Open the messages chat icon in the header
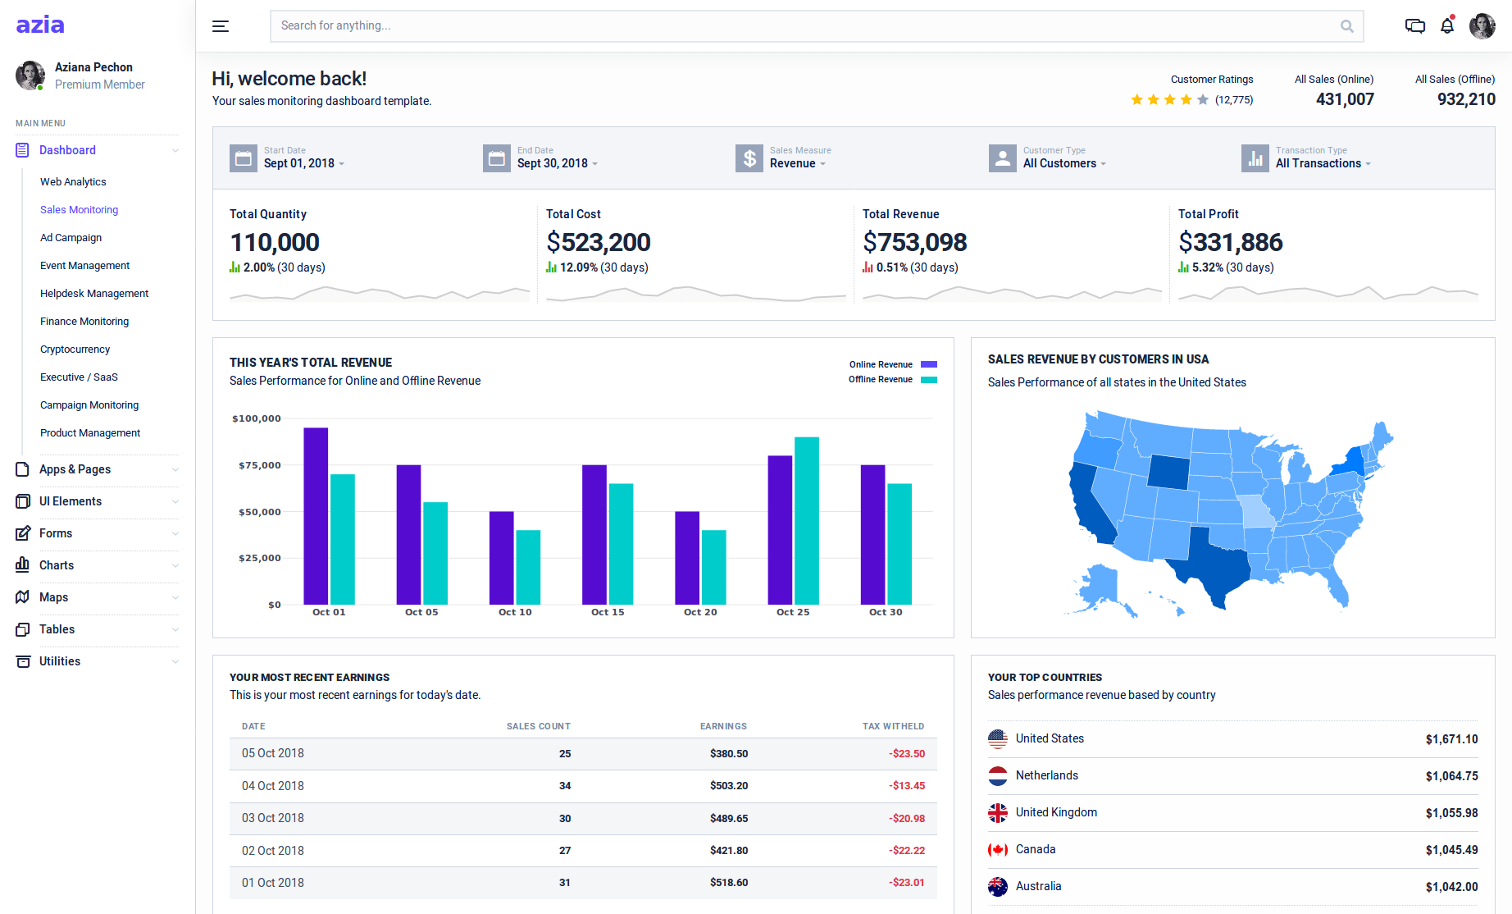1512x914 pixels. click(x=1414, y=26)
